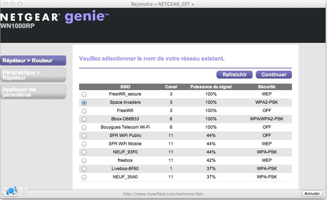
Task: Choose SFR WiFi Mobile radio button
Action: (84, 144)
